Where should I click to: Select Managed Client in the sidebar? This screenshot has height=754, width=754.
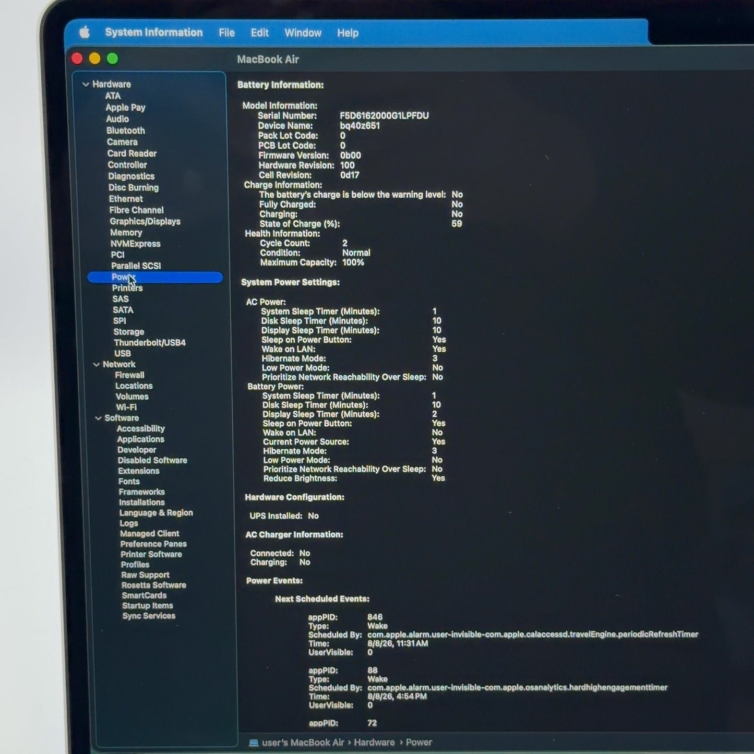pos(150,534)
